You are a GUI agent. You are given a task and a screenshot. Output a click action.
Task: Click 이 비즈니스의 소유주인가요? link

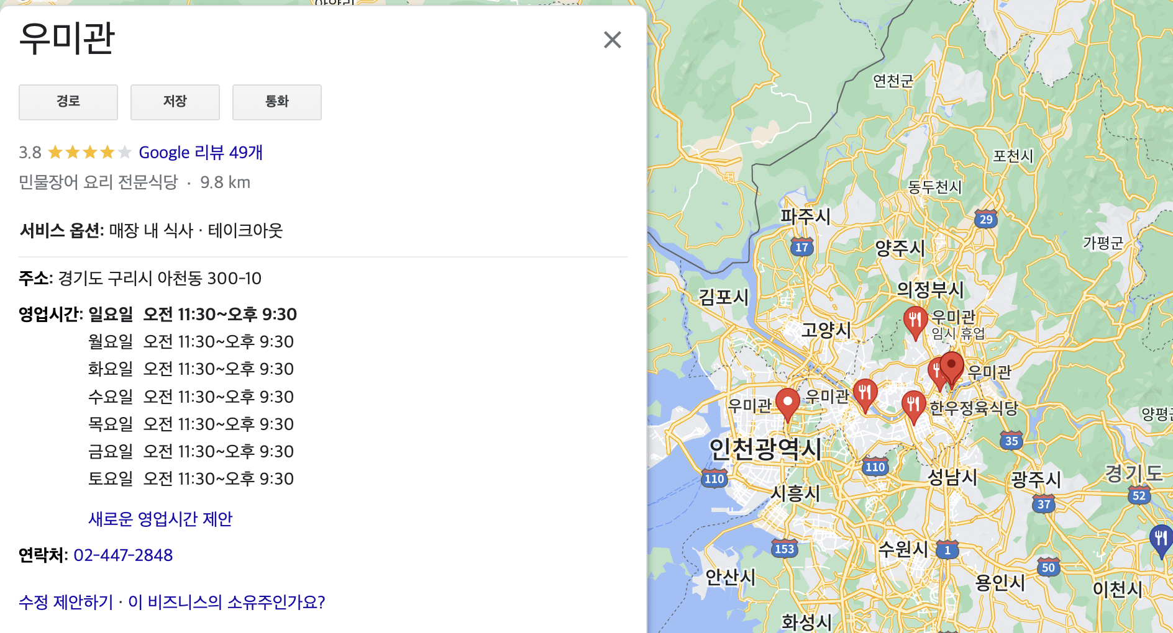click(x=227, y=602)
